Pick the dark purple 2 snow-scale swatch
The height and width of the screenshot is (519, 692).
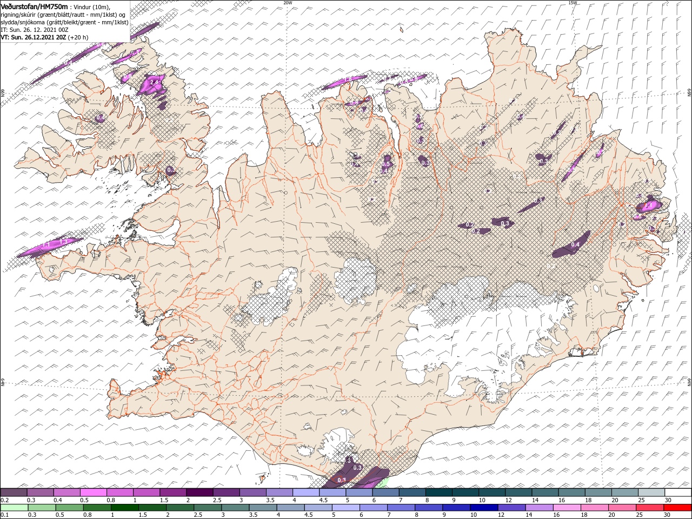tap(199, 493)
